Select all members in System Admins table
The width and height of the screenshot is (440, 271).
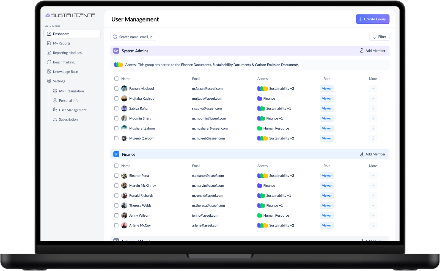pos(116,79)
